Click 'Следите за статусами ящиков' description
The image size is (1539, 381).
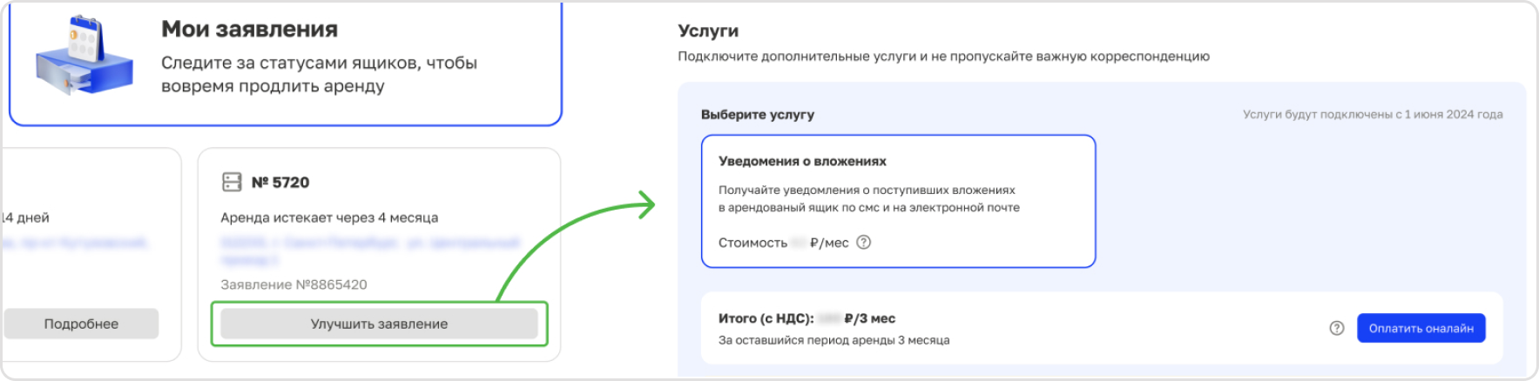tap(319, 74)
